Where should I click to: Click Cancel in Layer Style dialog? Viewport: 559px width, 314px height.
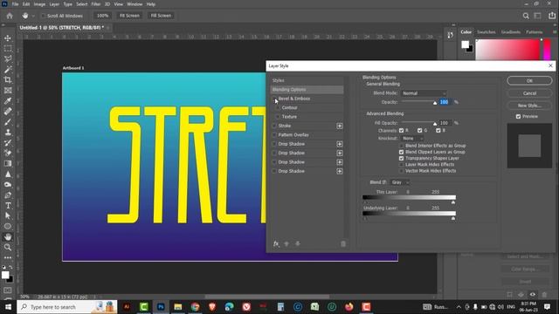pyautogui.click(x=529, y=93)
